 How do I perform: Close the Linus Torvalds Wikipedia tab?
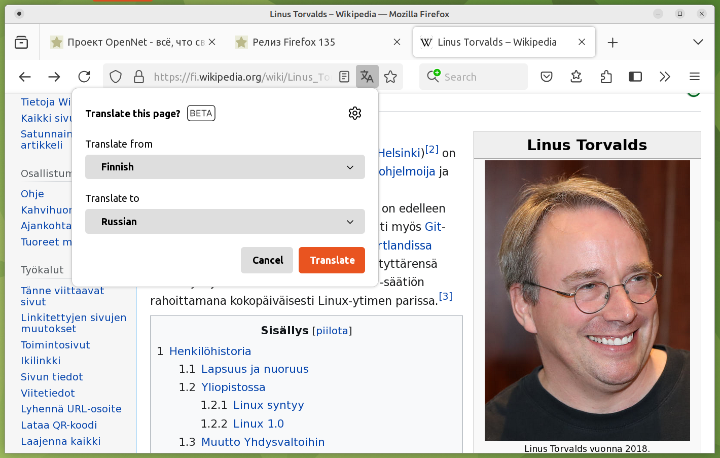(582, 42)
